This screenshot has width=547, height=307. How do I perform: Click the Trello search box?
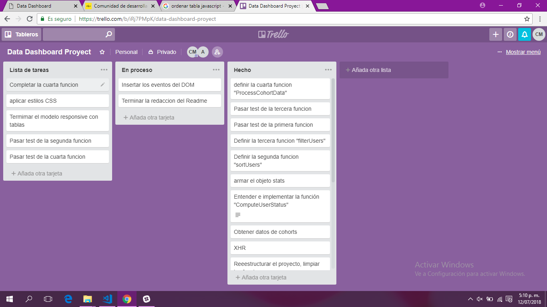coord(79,34)
